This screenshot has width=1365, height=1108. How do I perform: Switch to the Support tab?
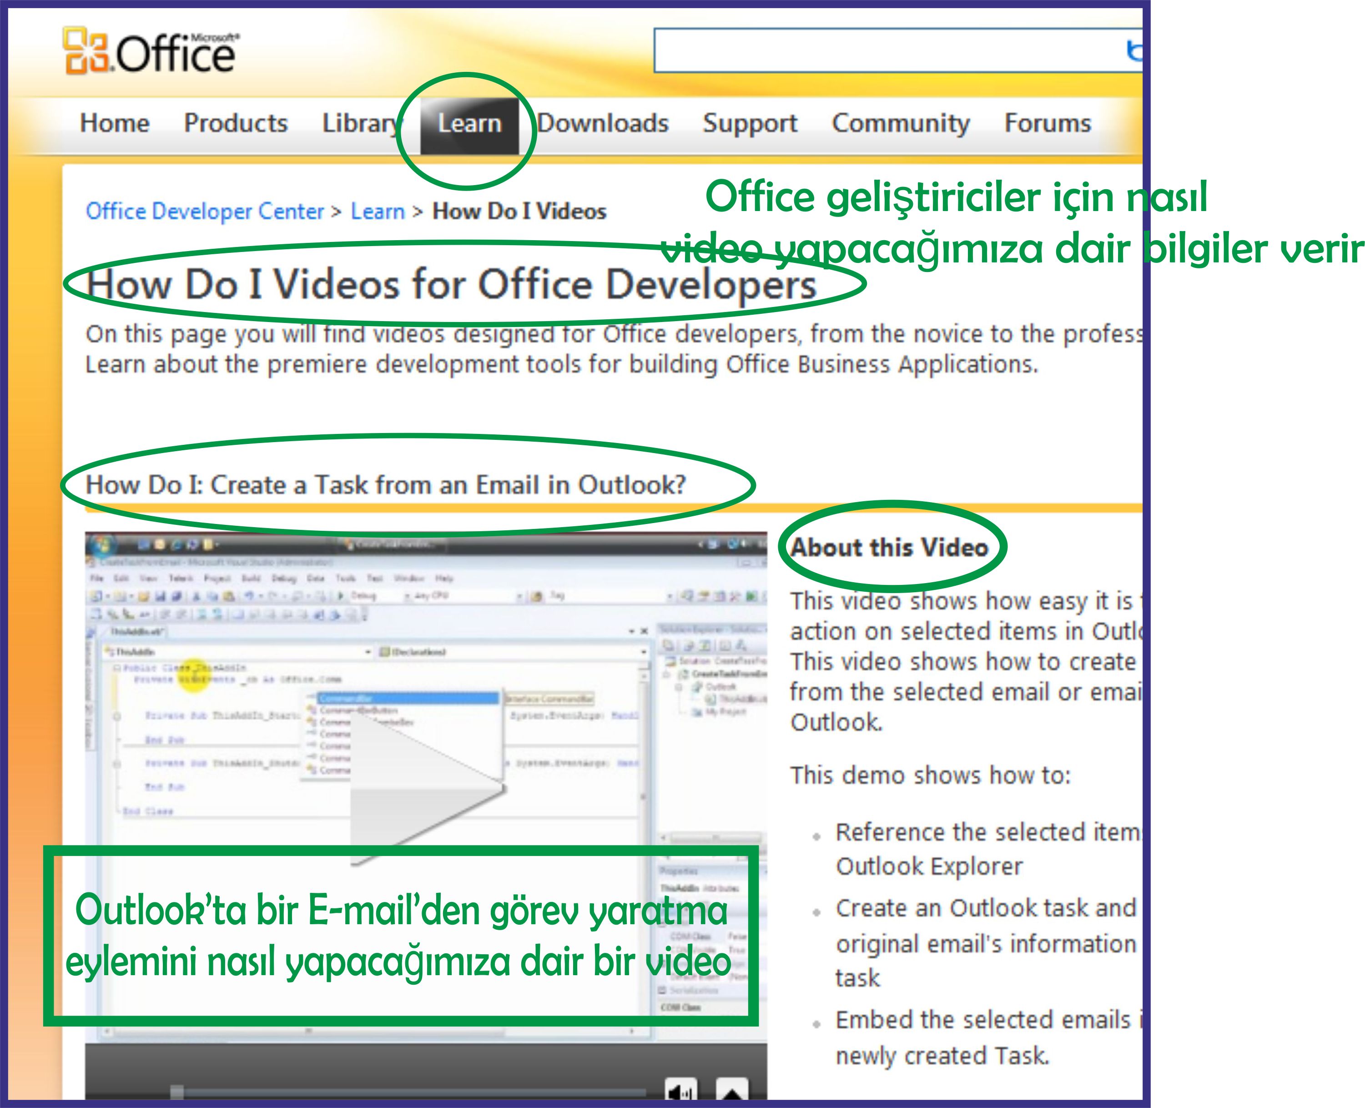coord(750,123)
